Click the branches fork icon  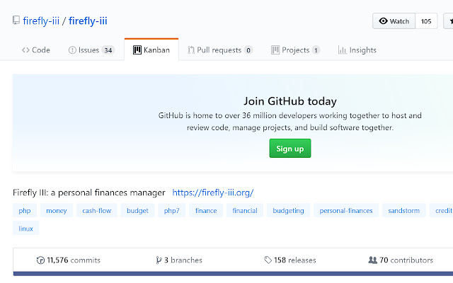(159, 260)
